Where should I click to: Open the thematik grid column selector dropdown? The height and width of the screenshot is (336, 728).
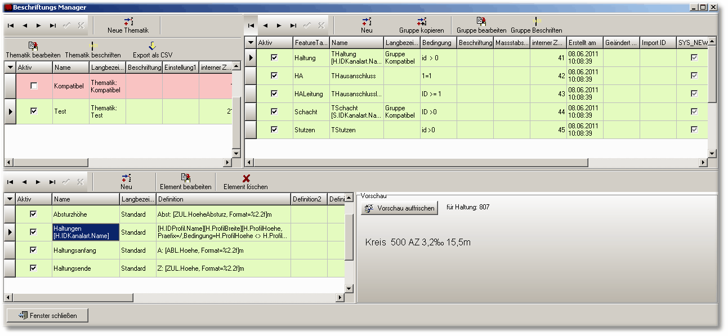pyautogui.click(x=10, y=68)
